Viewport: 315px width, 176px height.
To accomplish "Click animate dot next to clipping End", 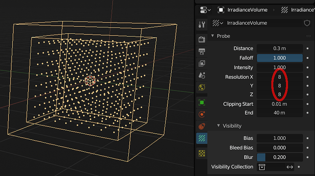I will [x=308, y=113].
